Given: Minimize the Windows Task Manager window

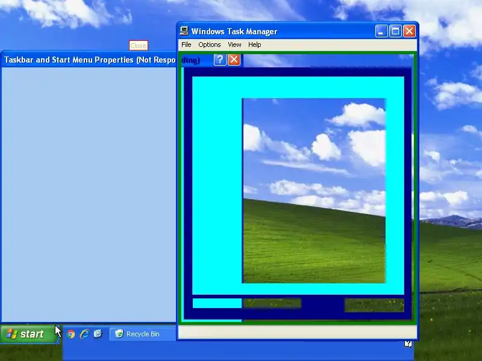Looking at the screenshot, I should (x=381, y=31).
